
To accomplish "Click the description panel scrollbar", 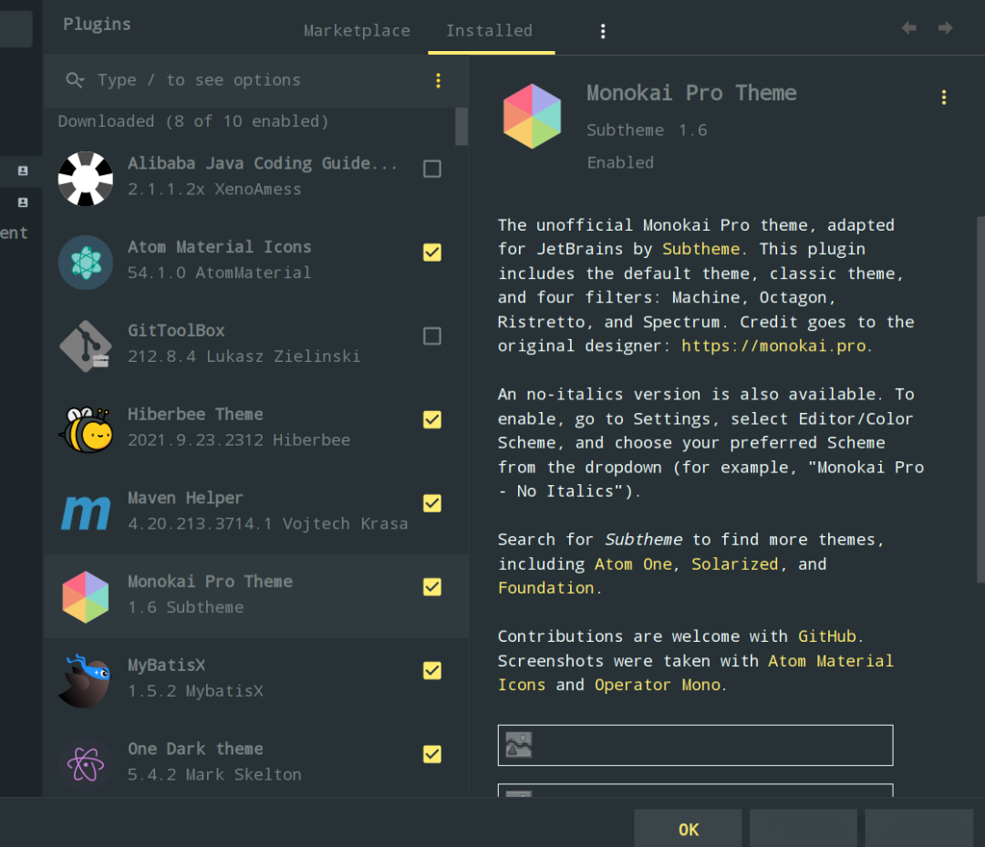I will pyautogui.click(x=980, y=400).
